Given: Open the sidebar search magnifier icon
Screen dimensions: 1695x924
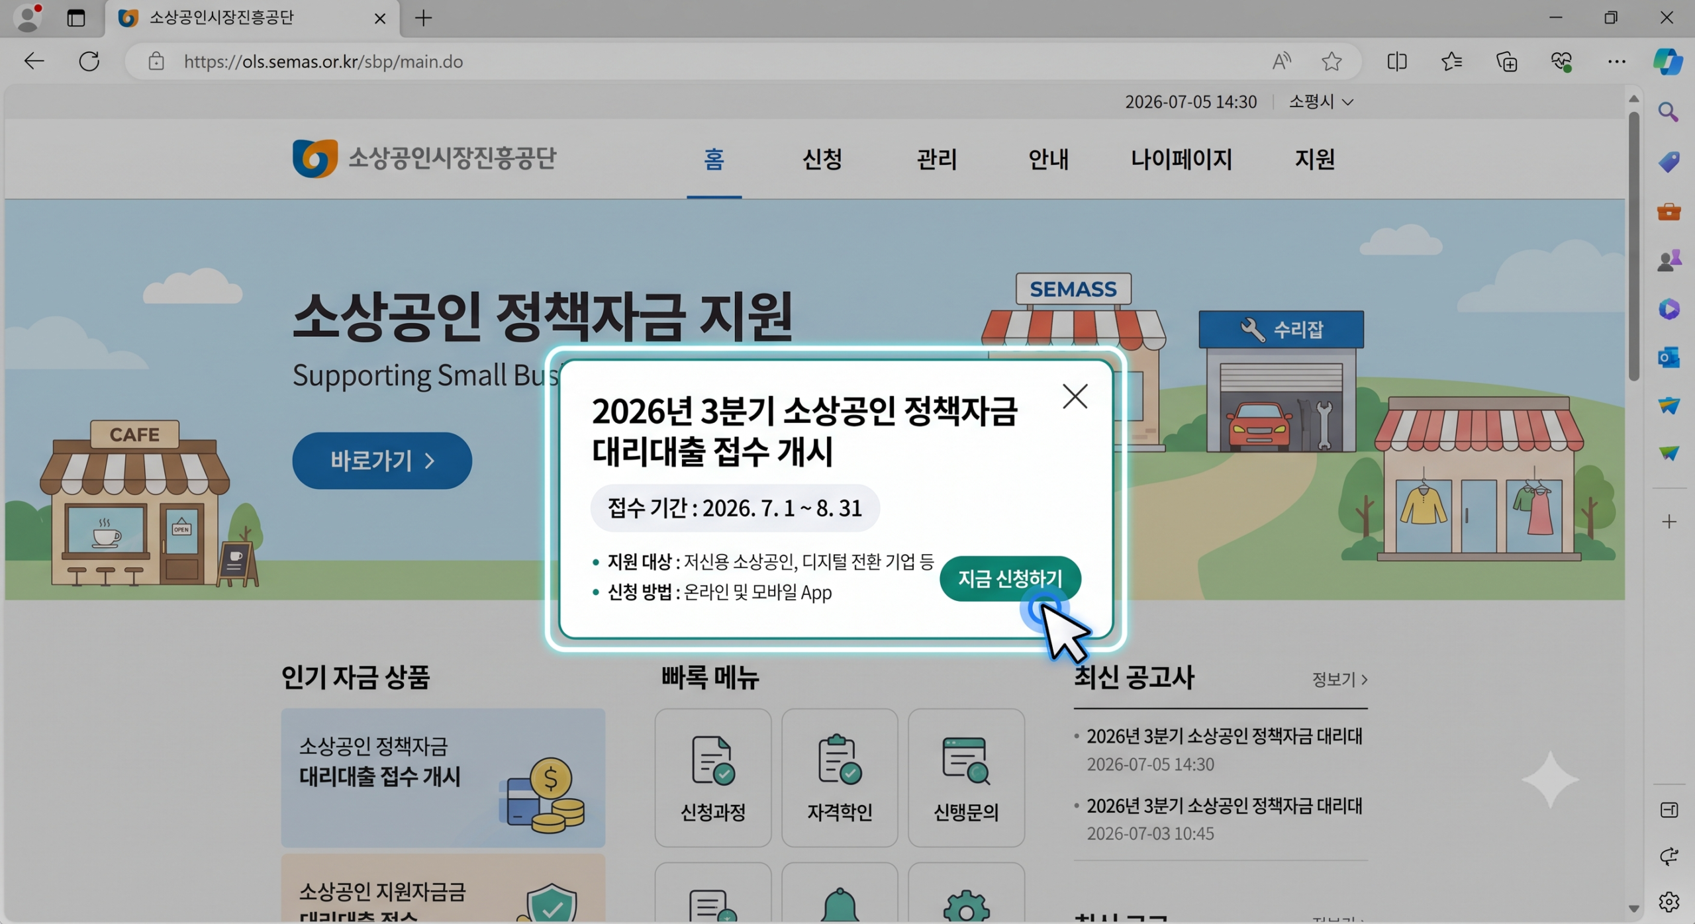Looking at the screenshot, I should click(1669, 112).
